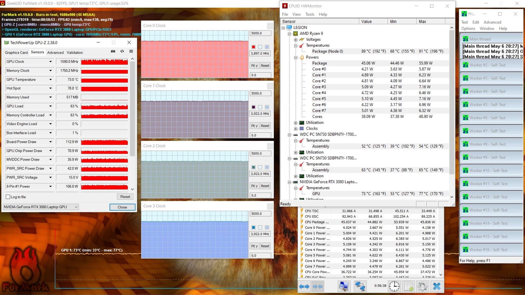Click the HWiNFO expand arrows icon
525x295 pixels.
[304, 287]
